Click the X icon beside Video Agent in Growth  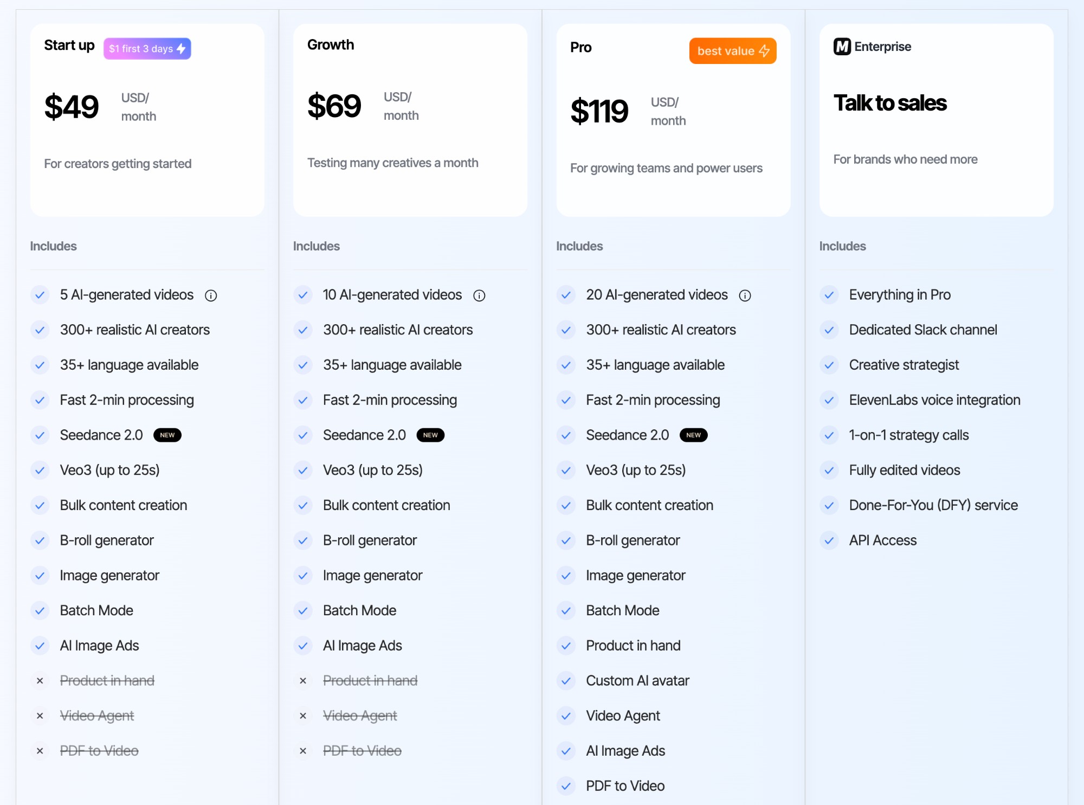click(x=303, y=716)
